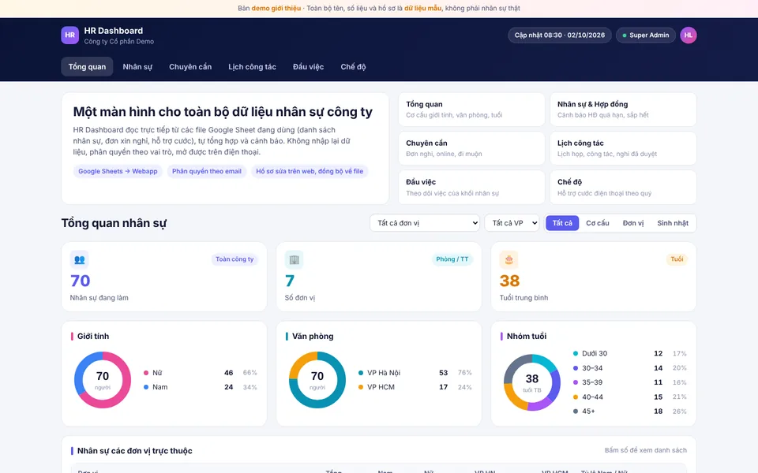Click the Dưới 30 legend dot

tap(576, 353)
